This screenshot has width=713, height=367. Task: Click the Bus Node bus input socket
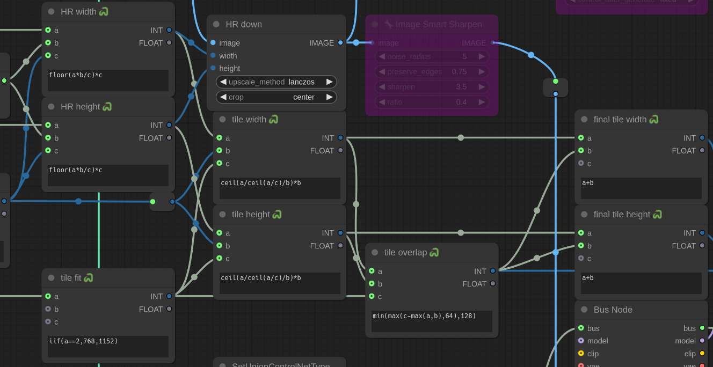click(x=581, y=328)
